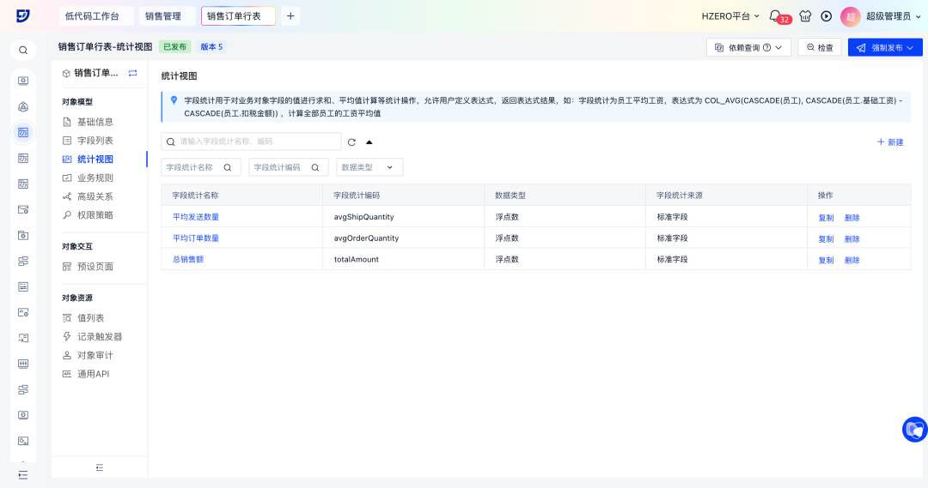
Task: Open the search icon in left sidebar
Action: pos(23,51)
